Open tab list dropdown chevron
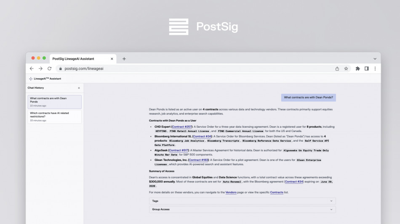Image resolution: width=400 pixels, height=224 pixels. pos(375,58)
